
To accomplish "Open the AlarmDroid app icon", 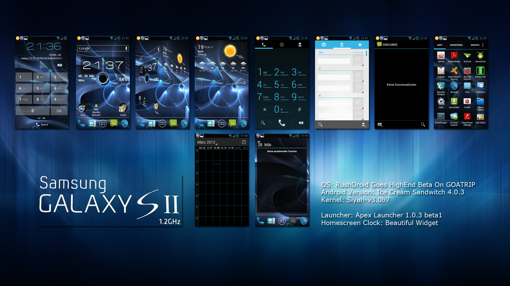I will pyautogui.click(x=480, y=57).
